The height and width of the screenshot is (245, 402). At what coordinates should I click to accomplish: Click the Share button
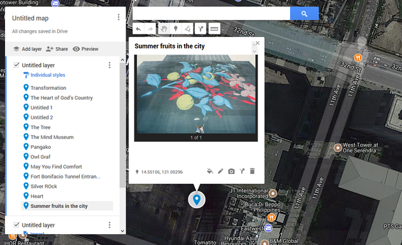tap(57, 49)
